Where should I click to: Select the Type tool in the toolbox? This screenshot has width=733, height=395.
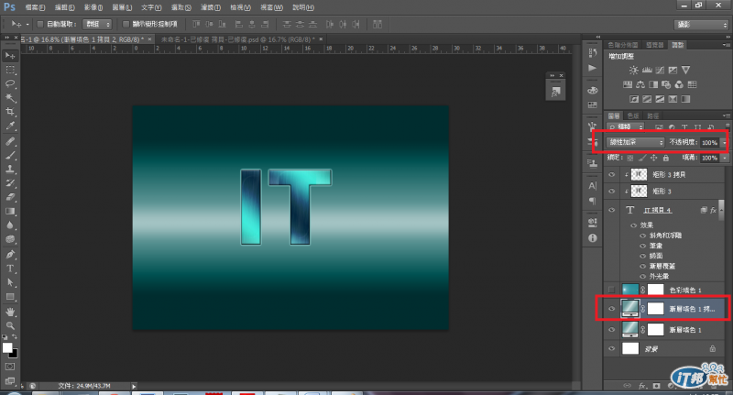pyautogui.click(x=10, y=269)
